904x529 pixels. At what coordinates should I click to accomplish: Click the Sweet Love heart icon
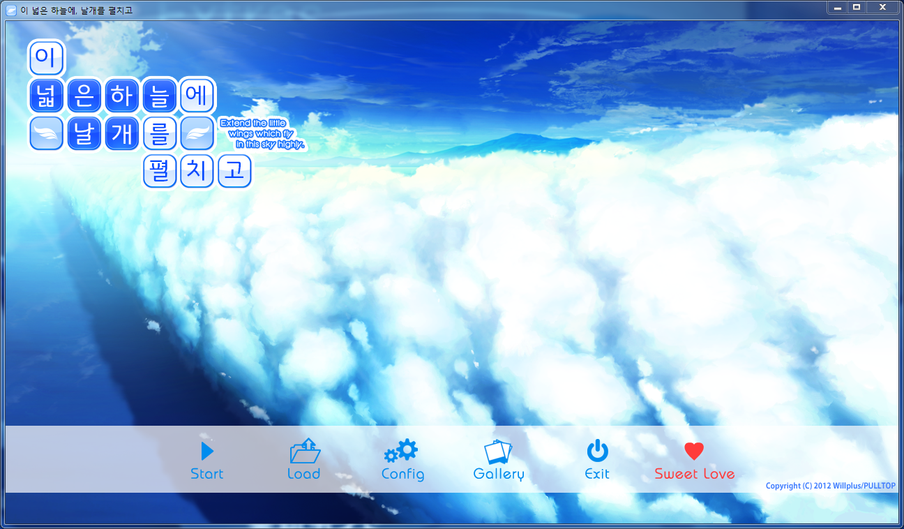tap(694, 452)
